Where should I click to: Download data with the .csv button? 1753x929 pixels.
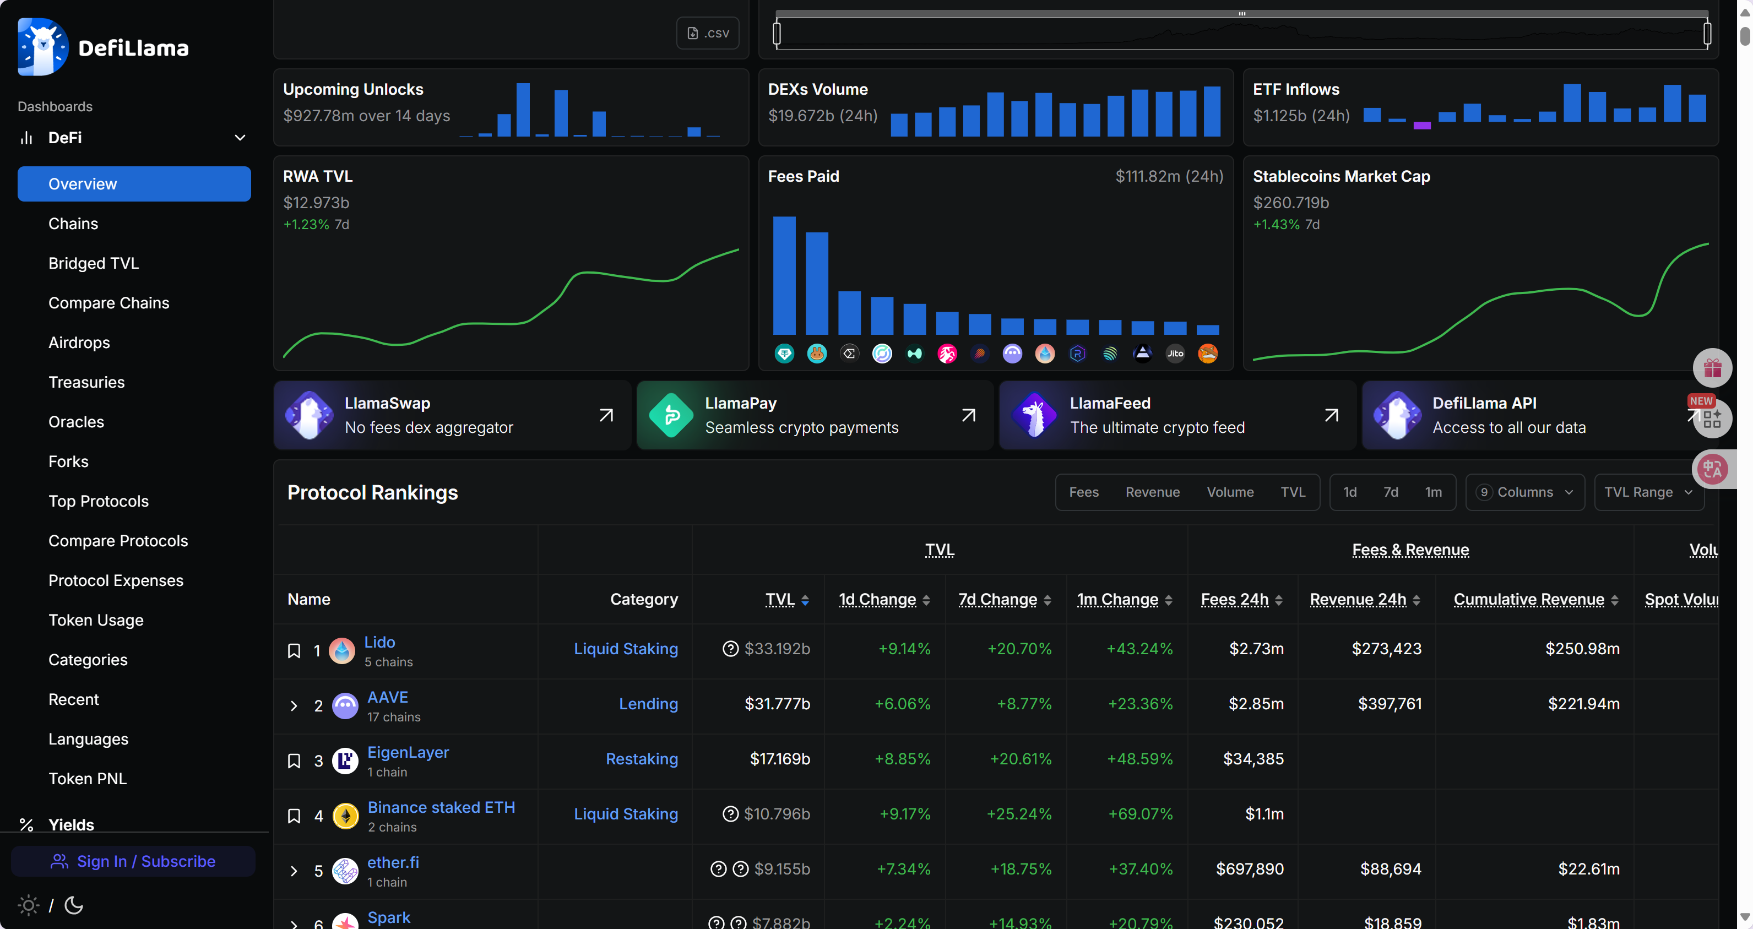point(708,32)
